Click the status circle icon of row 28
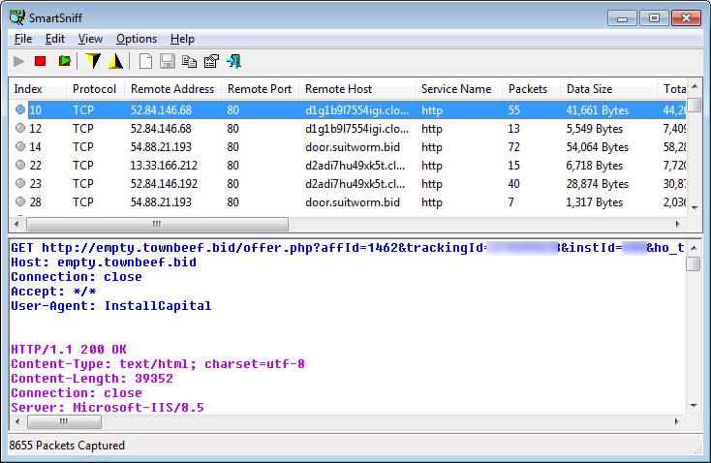Image resolution: width=711 pixels, height=463 pixels. 20,201
